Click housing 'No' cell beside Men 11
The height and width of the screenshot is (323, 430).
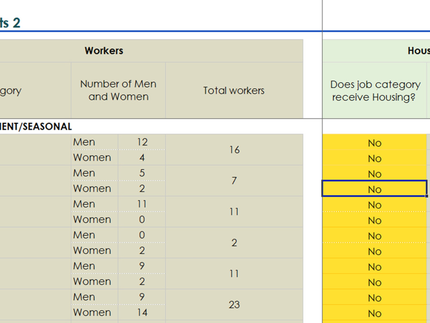coord(375,205)
